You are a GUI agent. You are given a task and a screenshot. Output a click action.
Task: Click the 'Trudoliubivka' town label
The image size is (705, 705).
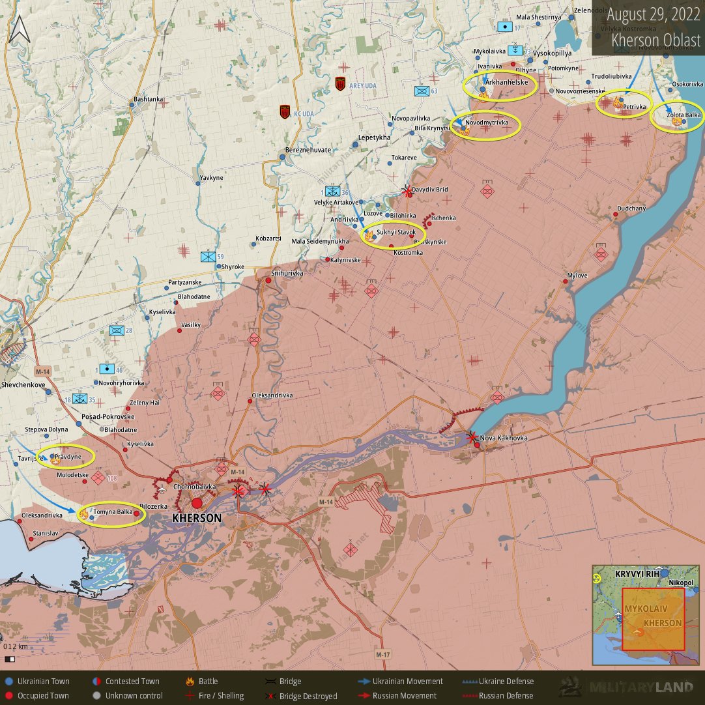(x=611, y=76)
